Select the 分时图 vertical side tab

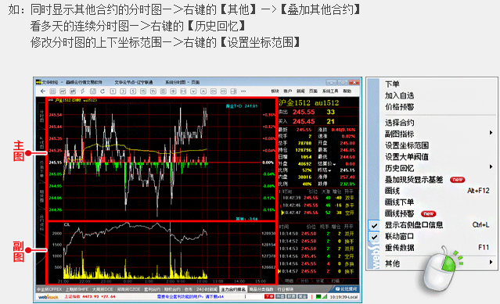tap(41, 116)
